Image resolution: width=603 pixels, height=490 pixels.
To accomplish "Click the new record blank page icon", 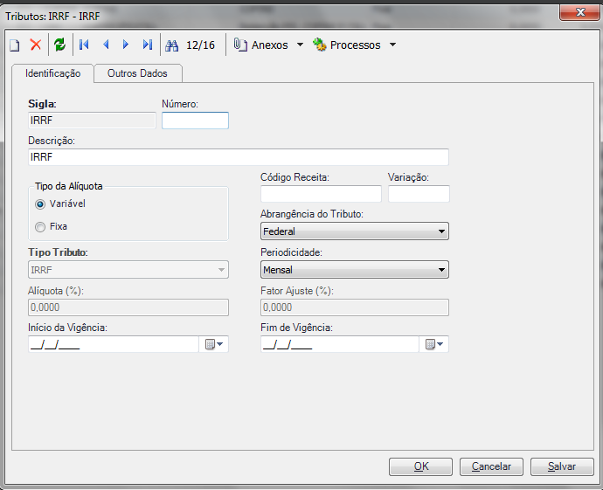I will click(15, 45).
